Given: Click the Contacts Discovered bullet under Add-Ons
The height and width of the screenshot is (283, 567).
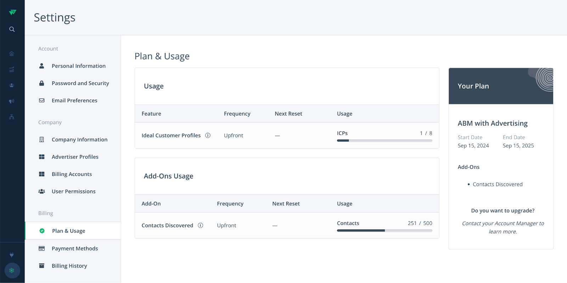Looking at the screenshot, I should coord(498,184).
